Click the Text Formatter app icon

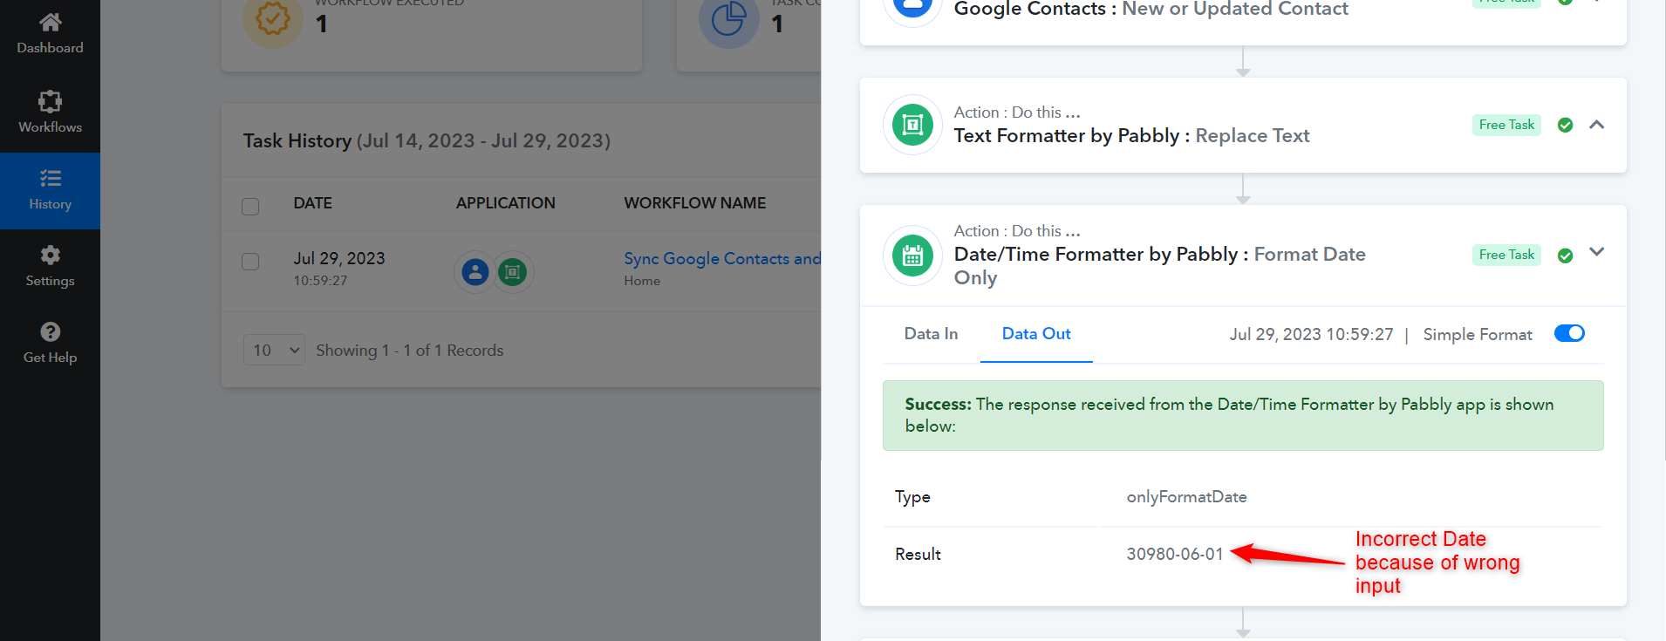tap(912, 125)
